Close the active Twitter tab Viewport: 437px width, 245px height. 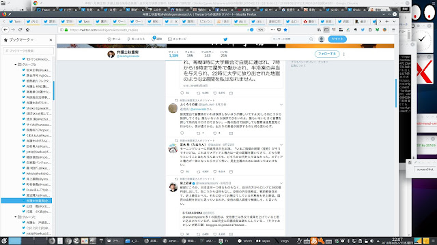pyautogui.click(x=176, y=21)
